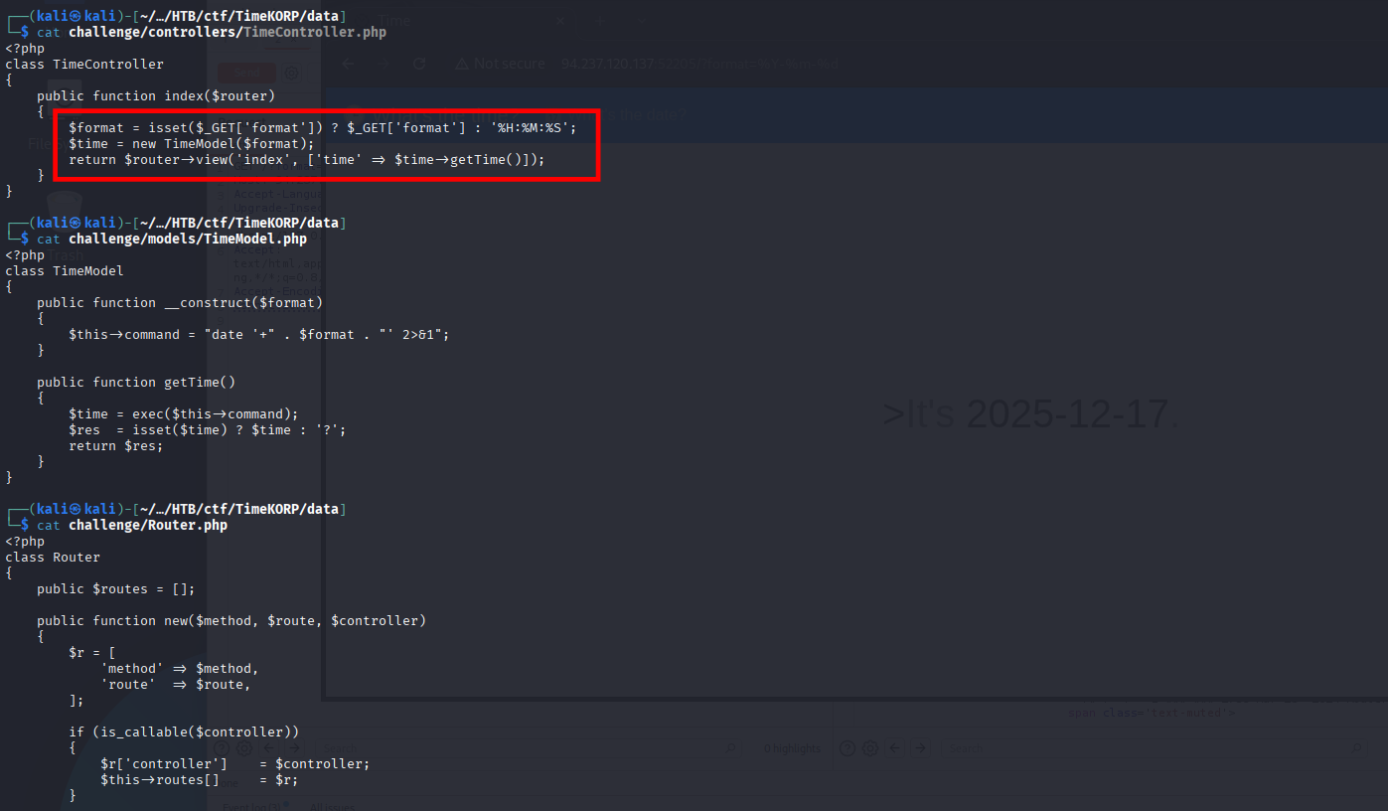Open the settings gear beside Send
Image resolution: width=1388 pixels, height=811 pixels.
tap(291, 73)
